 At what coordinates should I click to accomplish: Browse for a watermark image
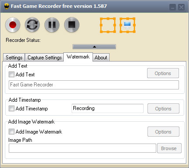[169, 148]
